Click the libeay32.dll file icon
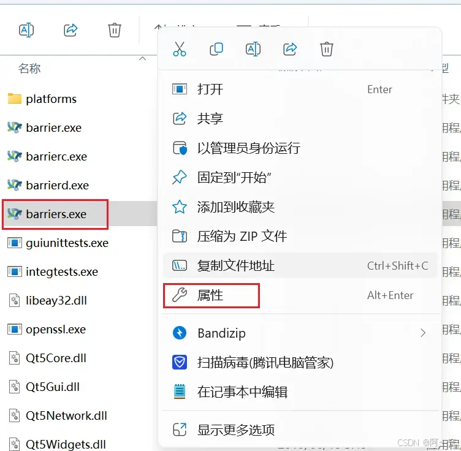The image size is (461, 451). pyautogui.click(x=15, y=301)
